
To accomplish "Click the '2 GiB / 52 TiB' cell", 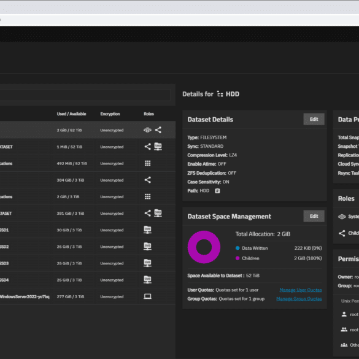I will 69,130.
